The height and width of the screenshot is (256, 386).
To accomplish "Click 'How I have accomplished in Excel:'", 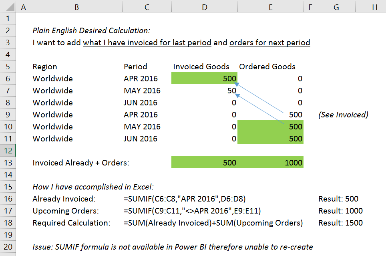I will [x=93, y=187].
